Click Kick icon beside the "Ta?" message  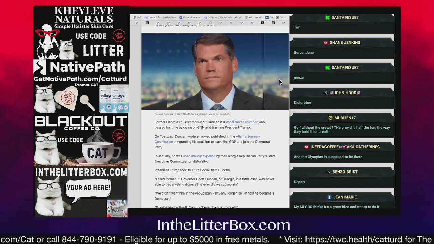point(328,17)
